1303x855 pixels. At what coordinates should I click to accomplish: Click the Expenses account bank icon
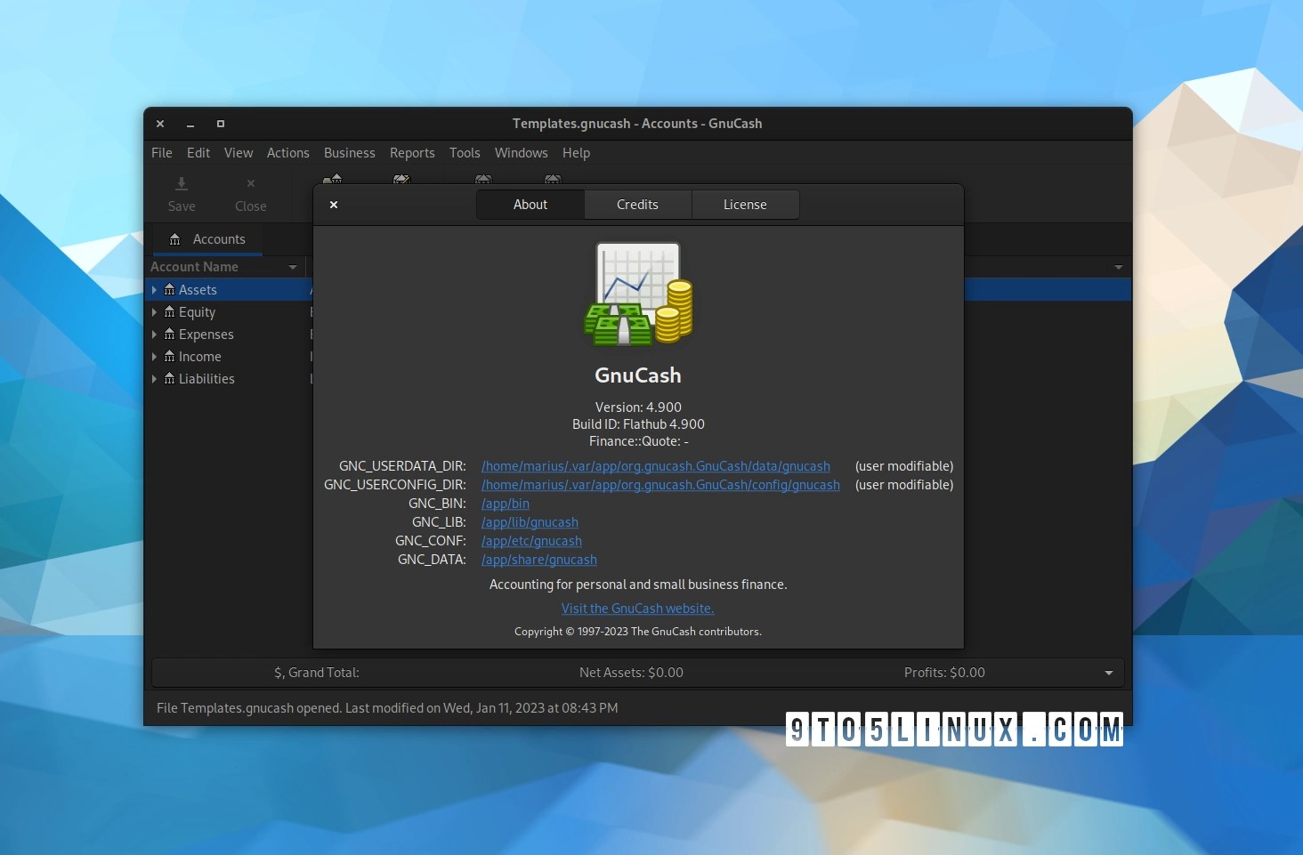169,335
